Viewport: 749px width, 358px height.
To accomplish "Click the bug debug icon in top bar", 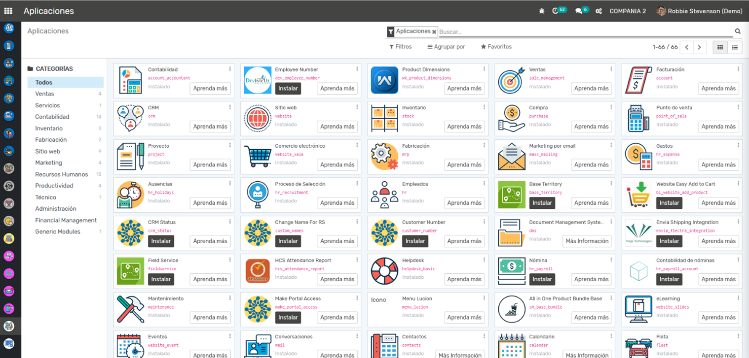I will coord(542,11).
